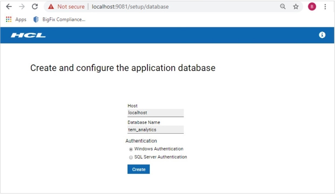335x194 pixels.
Task: Open the Apps shortcut in bookmarks bar
Action: pyautogui.click(x=16, y=19)
